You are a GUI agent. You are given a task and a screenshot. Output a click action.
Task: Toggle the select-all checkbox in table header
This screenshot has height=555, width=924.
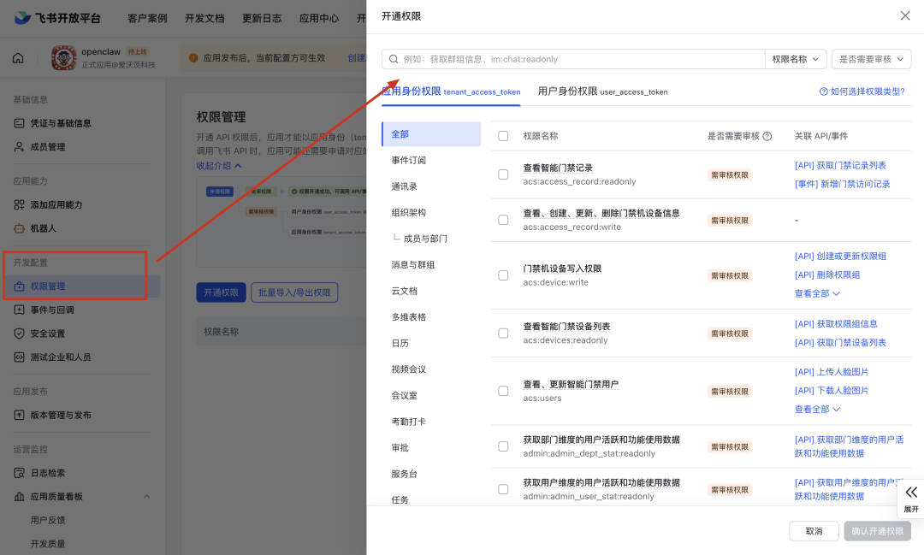[503, 136]
